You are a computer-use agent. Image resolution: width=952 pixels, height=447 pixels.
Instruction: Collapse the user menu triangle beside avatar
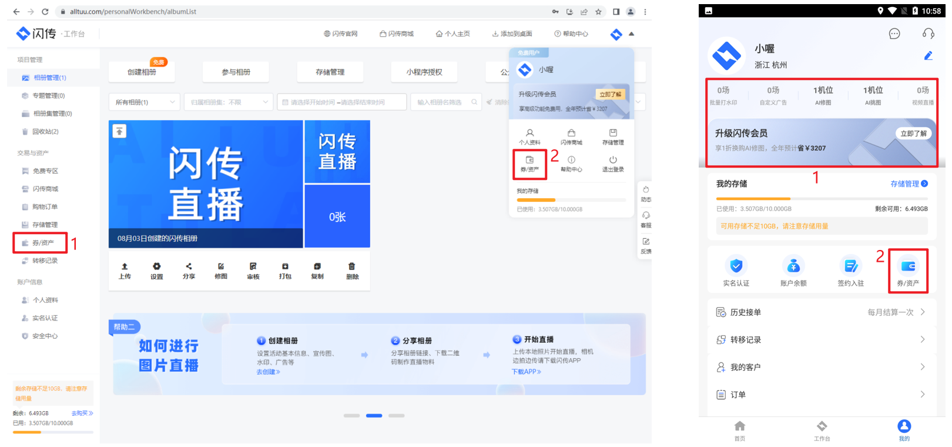click(x=632, y=34)
